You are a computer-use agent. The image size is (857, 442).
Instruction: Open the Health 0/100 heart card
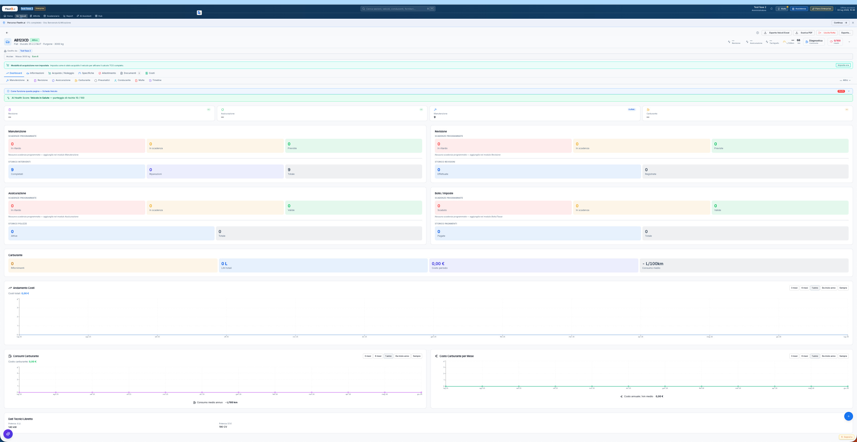tap(835, 42)
